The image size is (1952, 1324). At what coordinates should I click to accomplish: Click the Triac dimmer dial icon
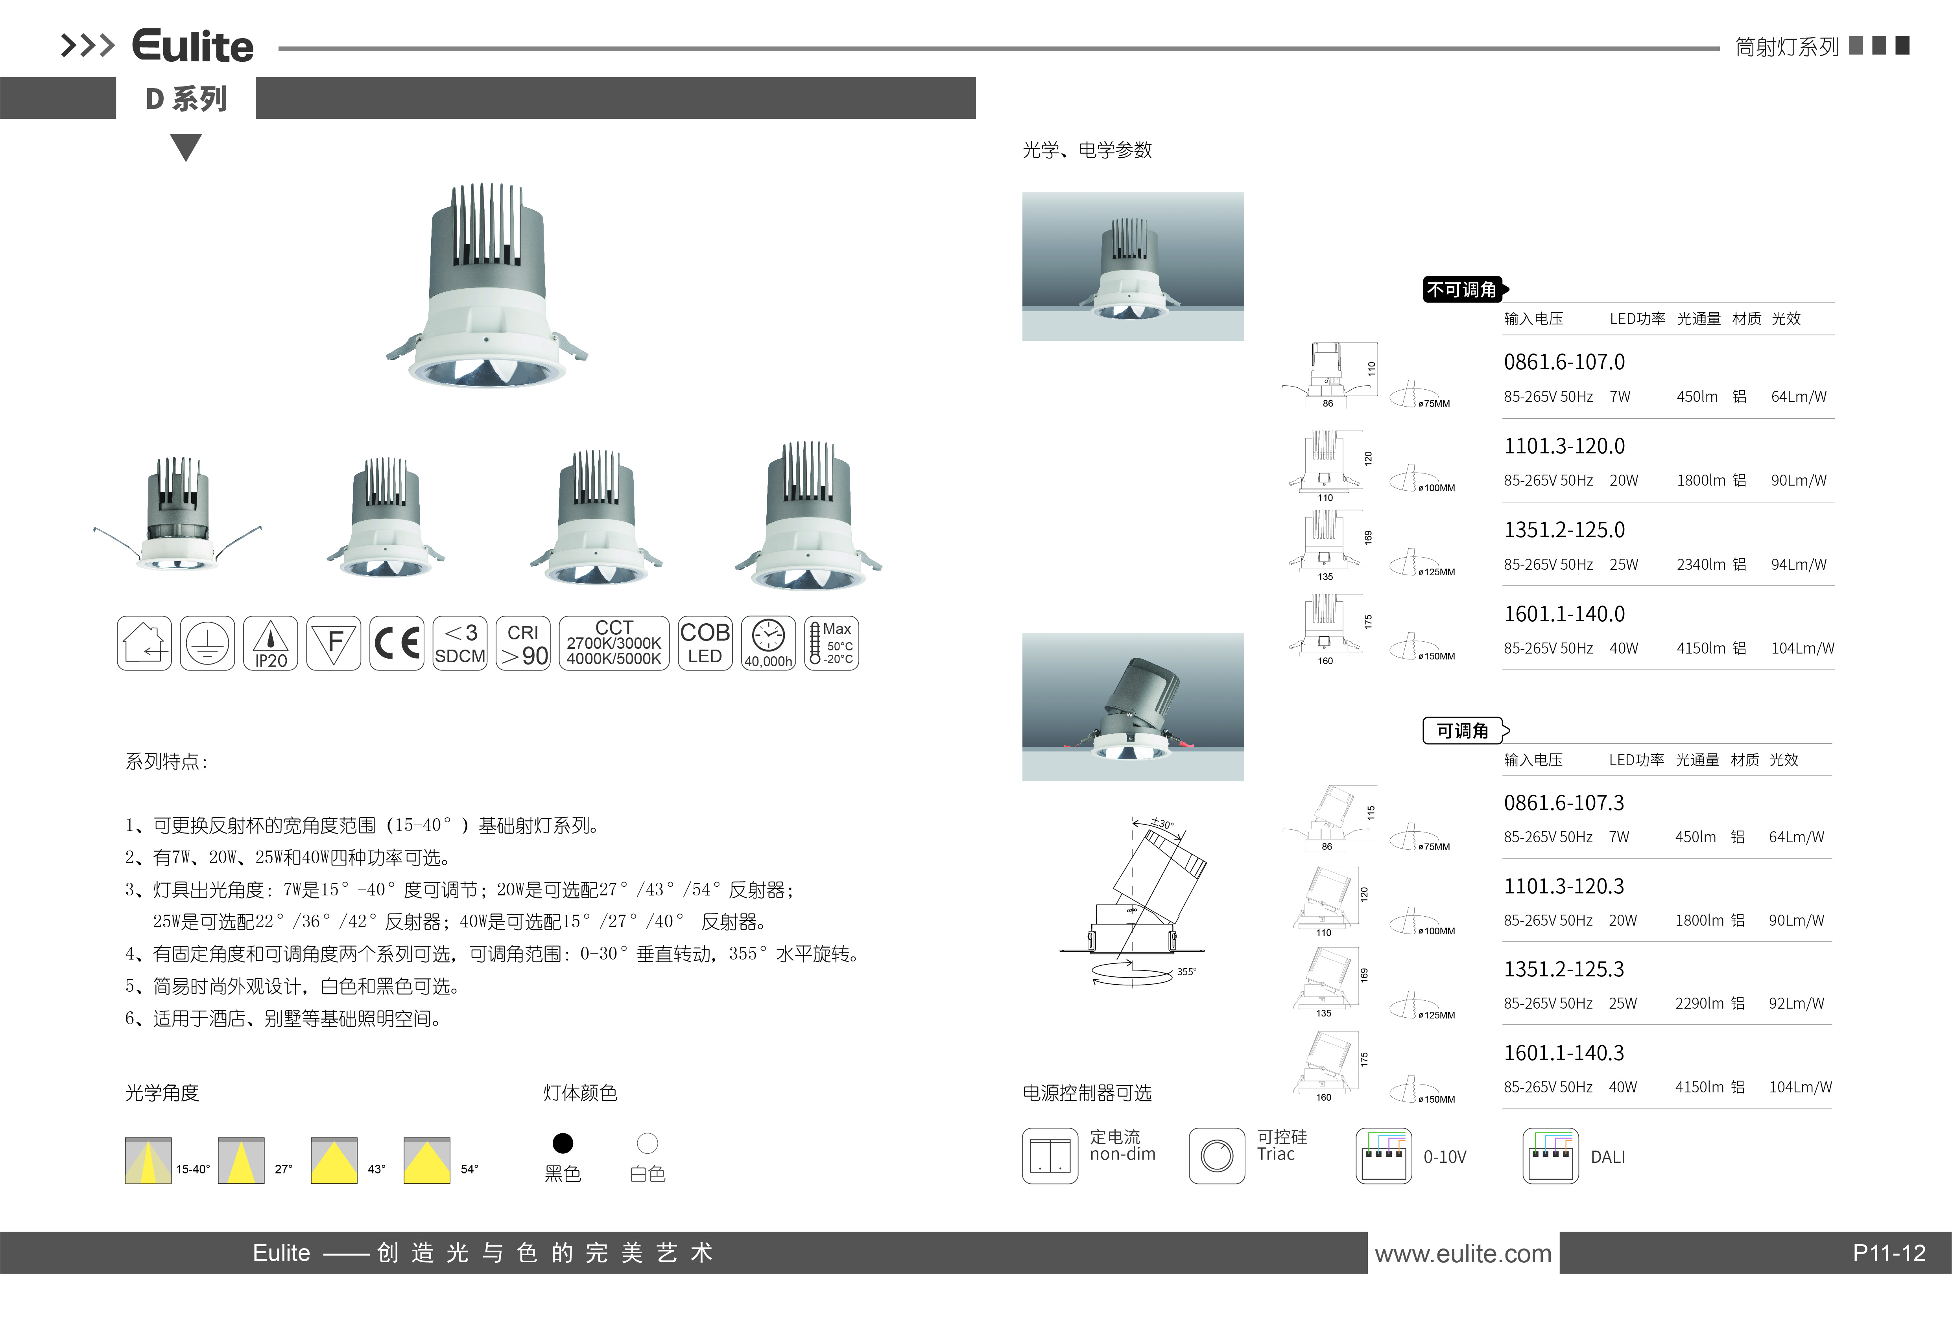(1216, 1156)
